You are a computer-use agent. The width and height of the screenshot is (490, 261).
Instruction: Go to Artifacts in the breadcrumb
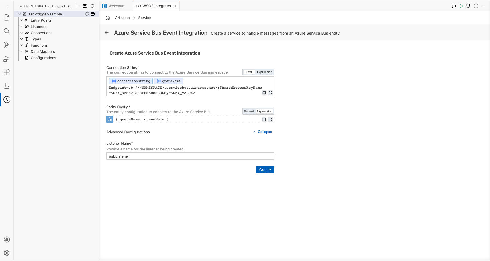pyautogui.click(x=122, y=18)
